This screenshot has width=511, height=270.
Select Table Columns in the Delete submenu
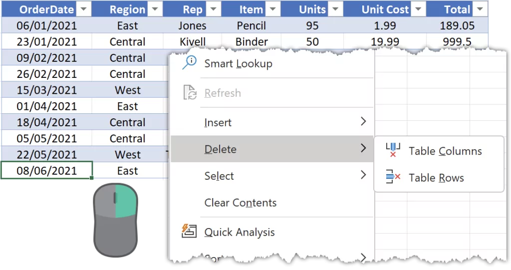[x=445, y=151]
